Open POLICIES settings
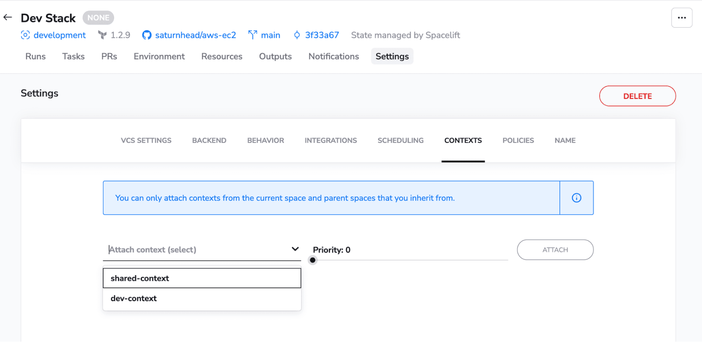The width and height of the screenshot is (702, 342). pos(518,140)
